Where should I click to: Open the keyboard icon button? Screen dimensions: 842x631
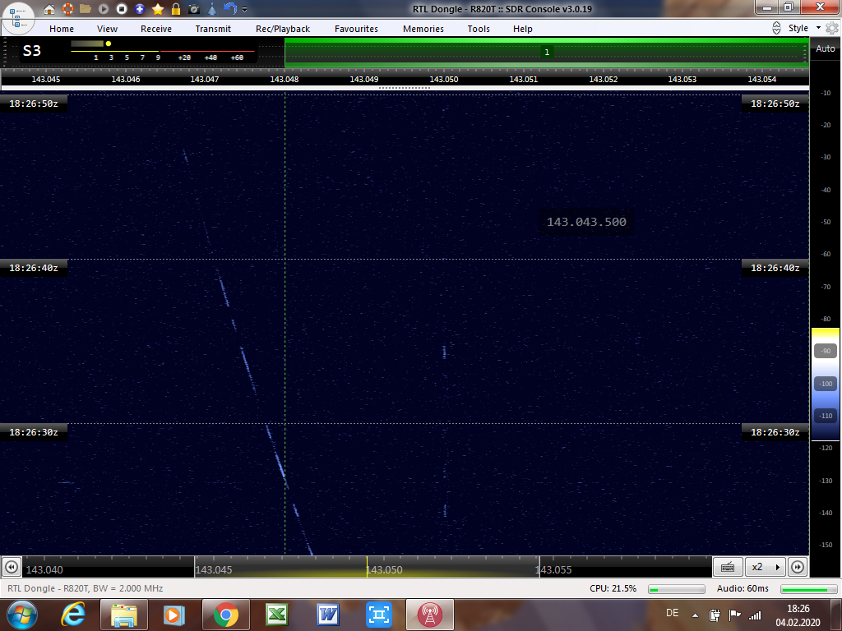(x=728, y=567)
